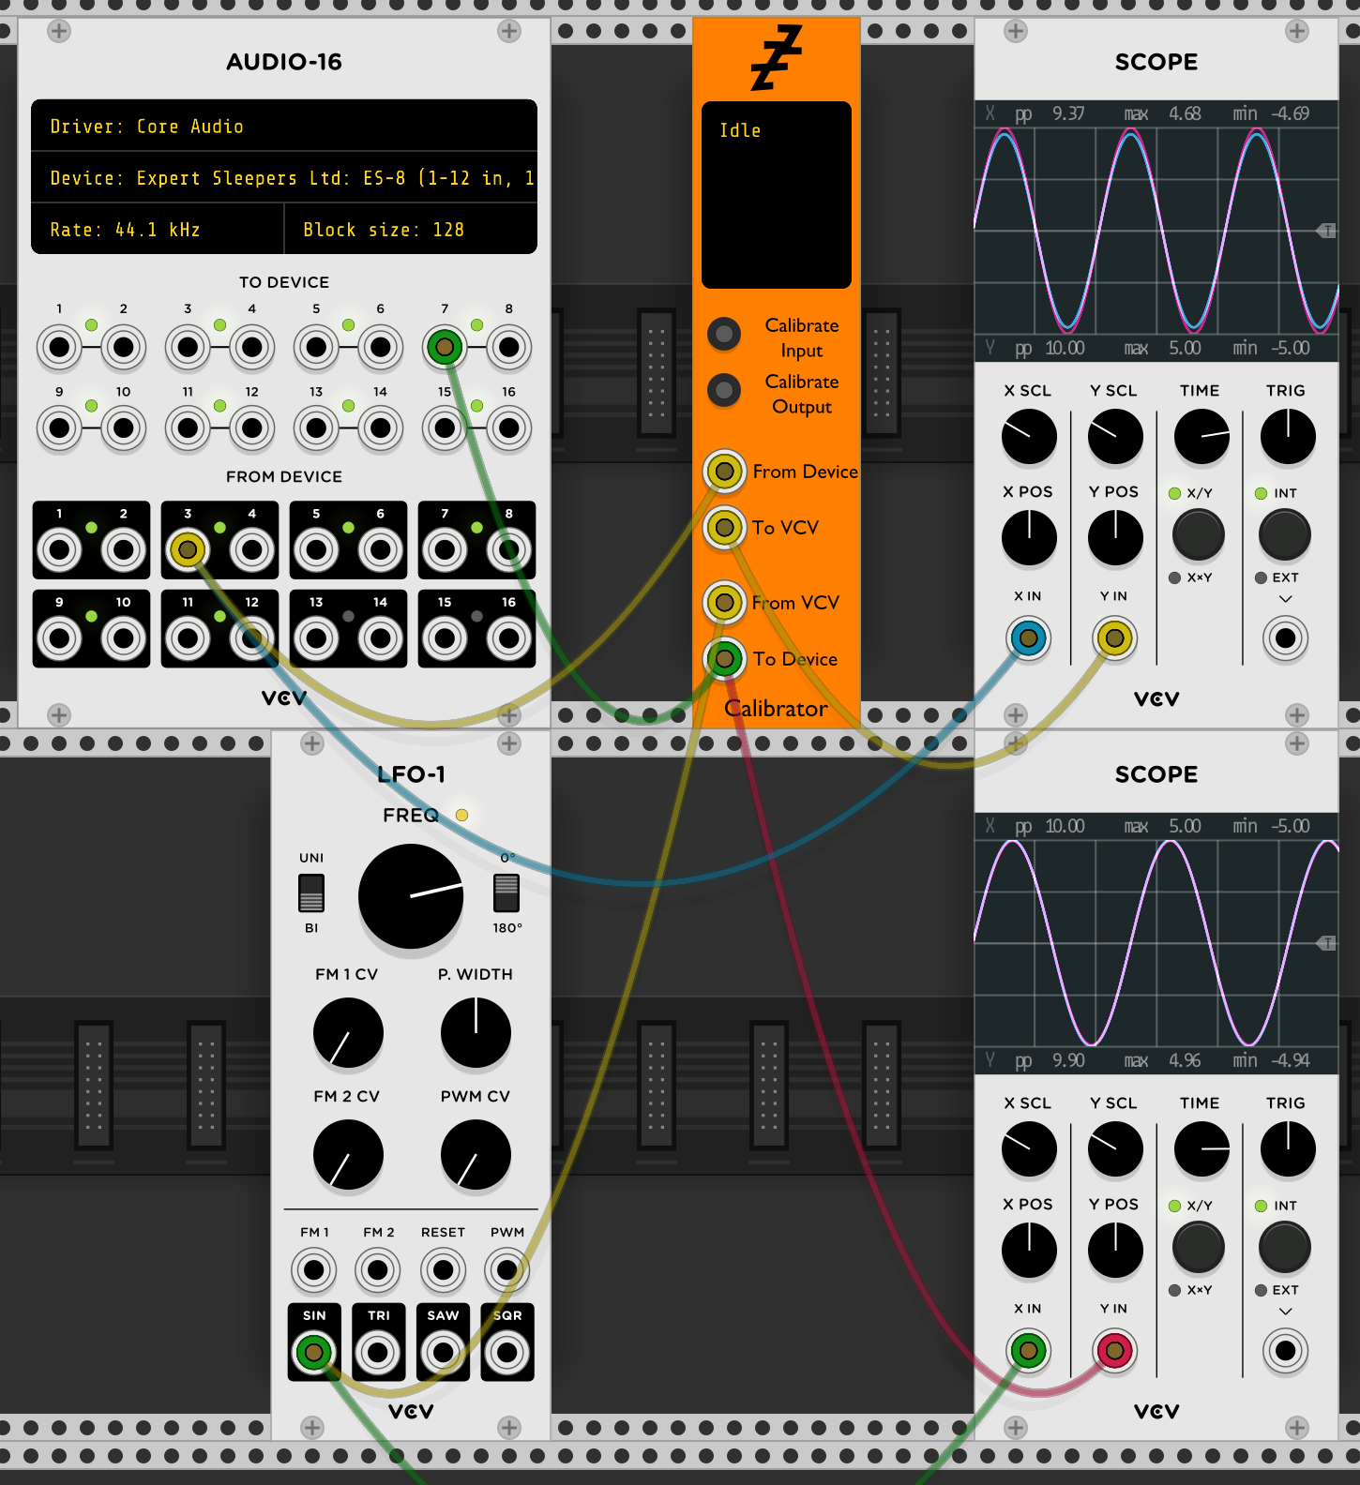Click the LFO-1 RESET input jack

click(x=443, y=1271)
